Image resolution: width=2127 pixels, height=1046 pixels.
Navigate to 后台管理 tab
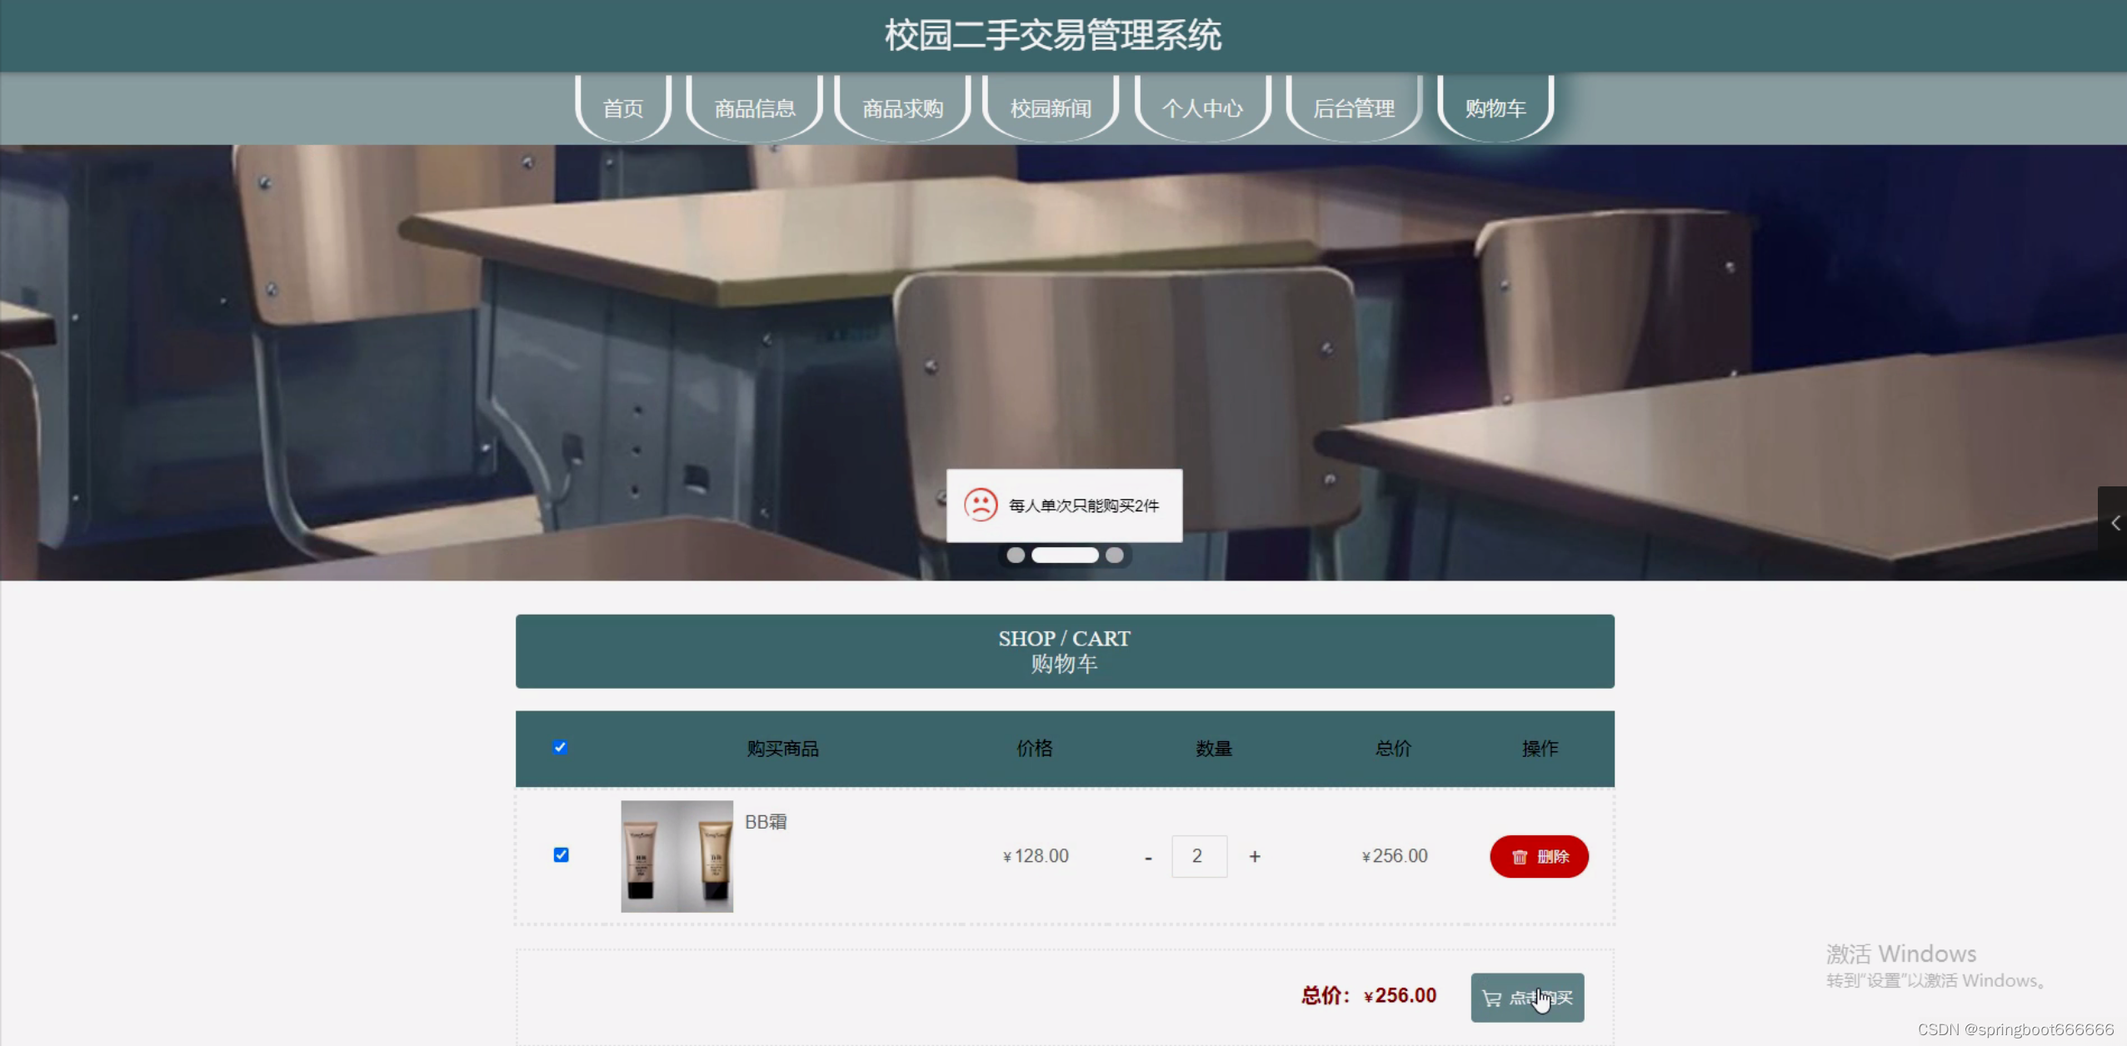(x=1354, y=108)
